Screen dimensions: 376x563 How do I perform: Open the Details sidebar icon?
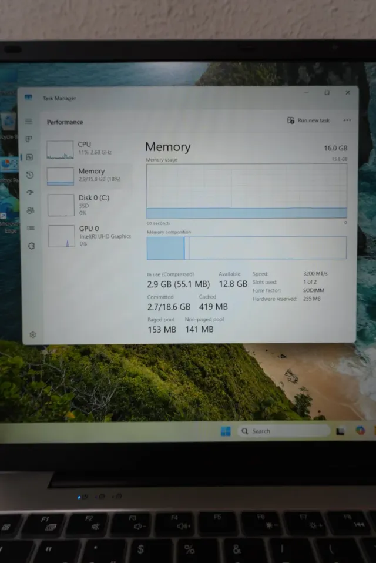pos(31,228)
